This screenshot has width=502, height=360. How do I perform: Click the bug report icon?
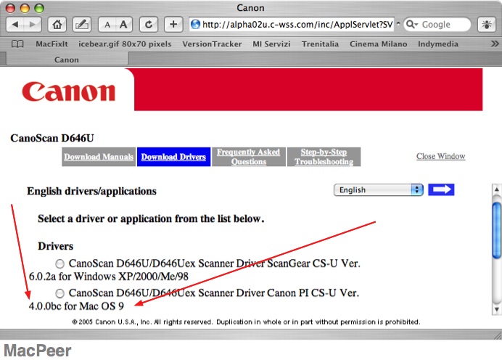[487, 25]
